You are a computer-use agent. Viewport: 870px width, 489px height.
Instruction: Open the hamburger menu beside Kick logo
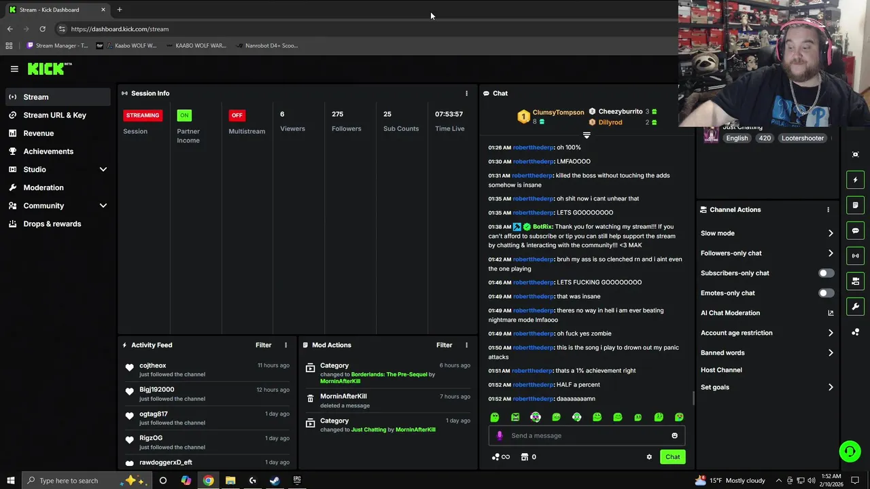coord(14,69)
